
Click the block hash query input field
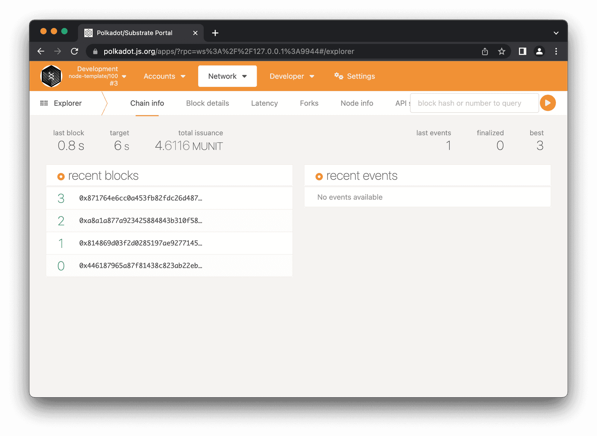pyautogui.click(x=474, y=103)
